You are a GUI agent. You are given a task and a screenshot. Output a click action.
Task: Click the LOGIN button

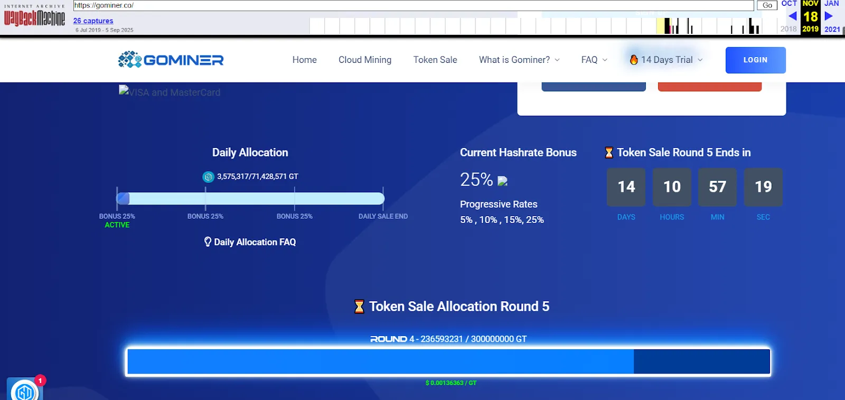click(755, 60)
